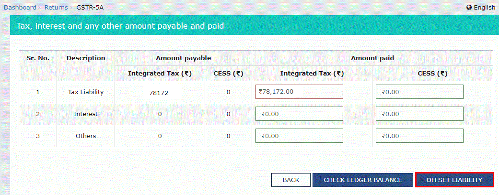Image resolution: width=499 pixels, height=195 pixels.
Task: Select Interest Integrated Tax paid field
Action: 299,114
